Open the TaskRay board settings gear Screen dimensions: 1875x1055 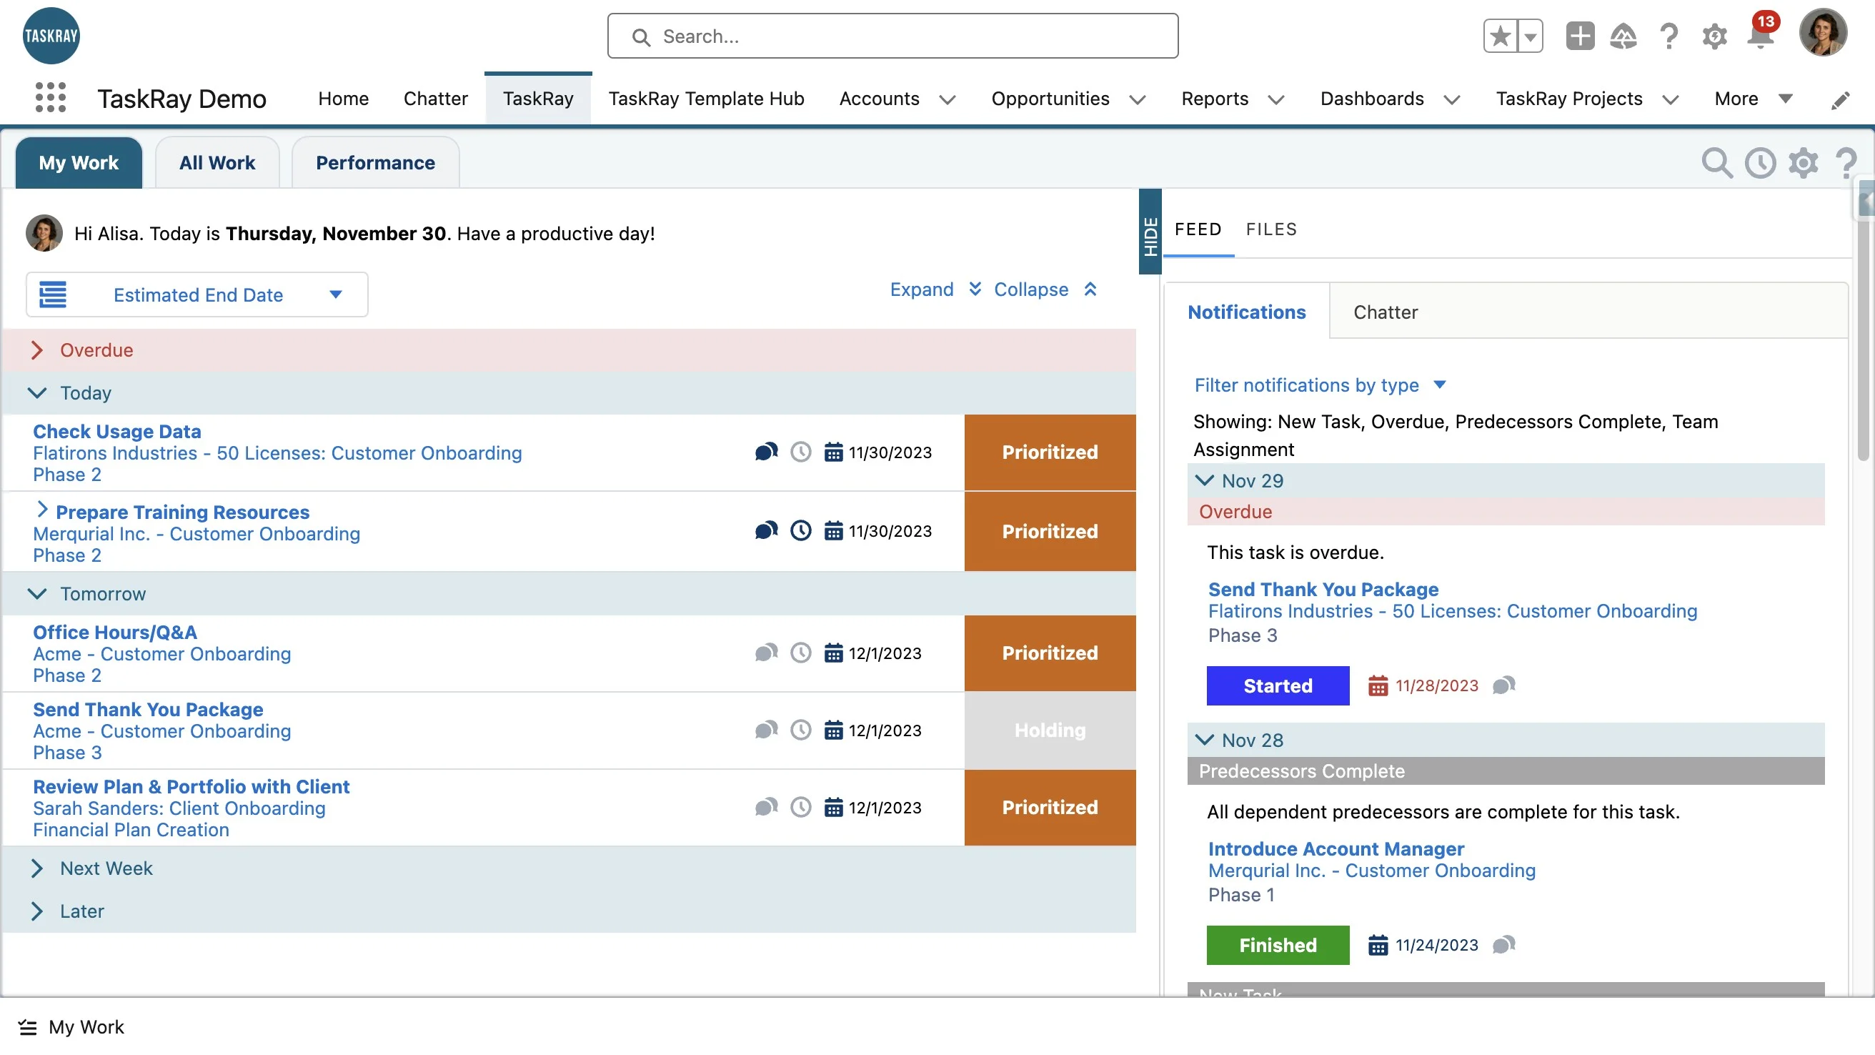click(x=1802, y=163)
